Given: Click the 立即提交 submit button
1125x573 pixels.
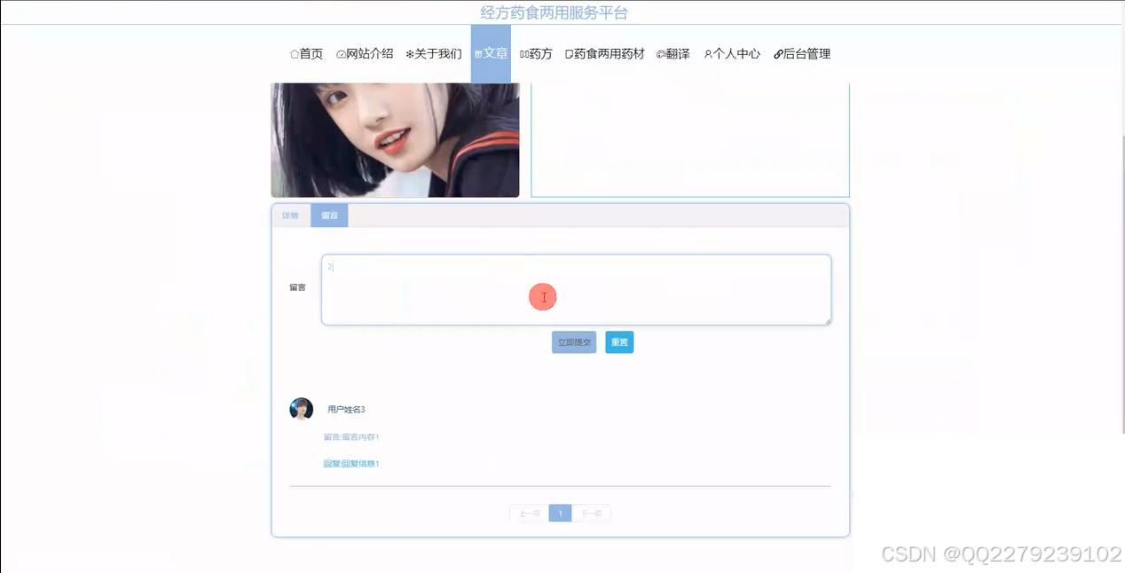Looking at the screenshot, I should tap(573, 341).
